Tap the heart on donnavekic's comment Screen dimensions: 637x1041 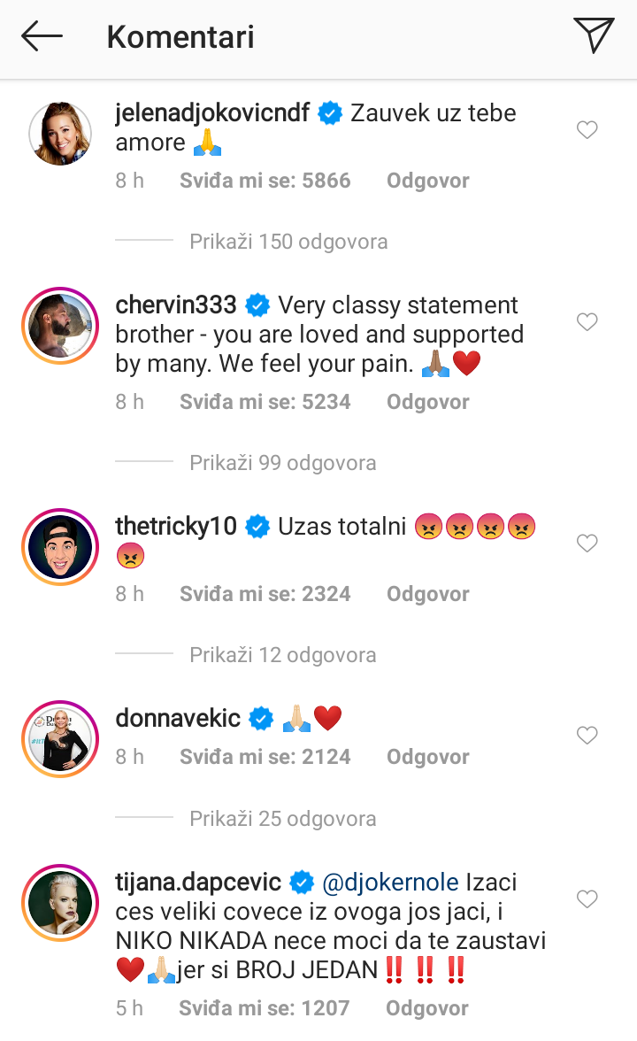coord(587,736)
